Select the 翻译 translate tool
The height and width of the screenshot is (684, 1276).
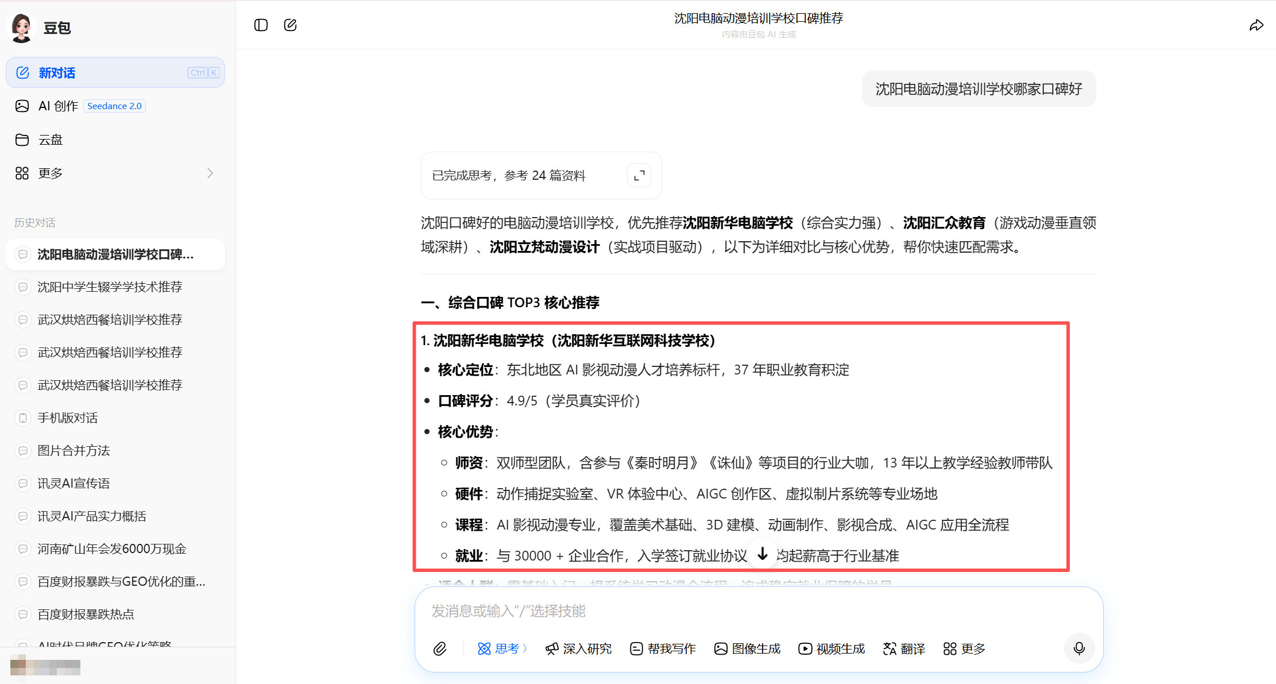[904, 648]
